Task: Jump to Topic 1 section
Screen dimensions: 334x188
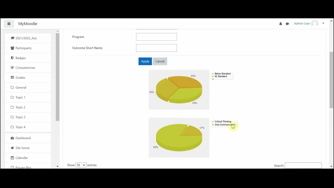Action: click(x=20, y=97)
